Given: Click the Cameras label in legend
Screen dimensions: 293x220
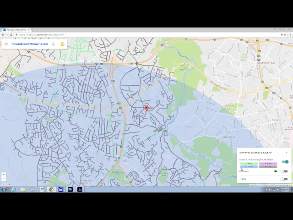Looking at the screenshot, I should 244,171.
